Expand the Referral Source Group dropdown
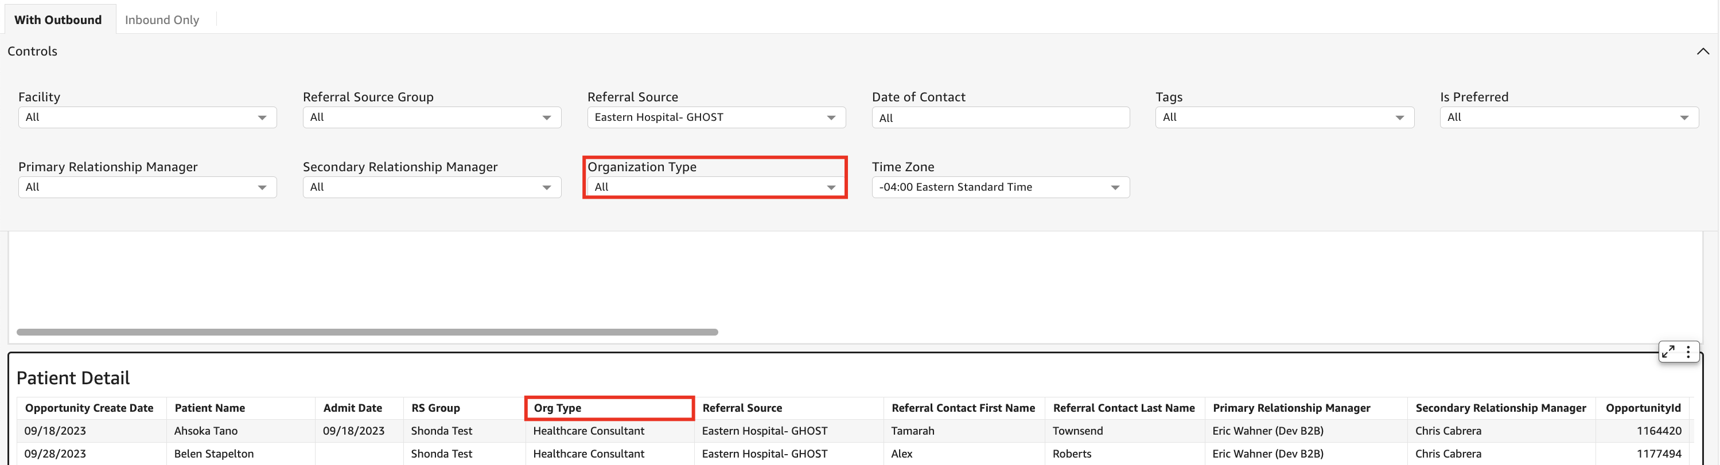This screenshot has width=1720, height=465. [x=431, y=117]
